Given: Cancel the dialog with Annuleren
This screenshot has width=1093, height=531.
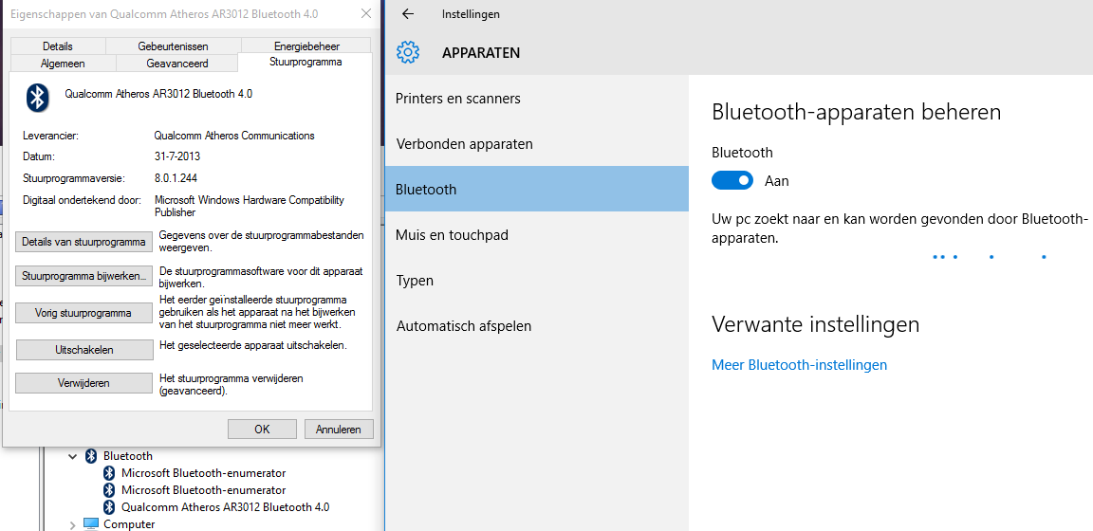Looking at the screenshot, I should pyautogui.click(x=339, y=430).
